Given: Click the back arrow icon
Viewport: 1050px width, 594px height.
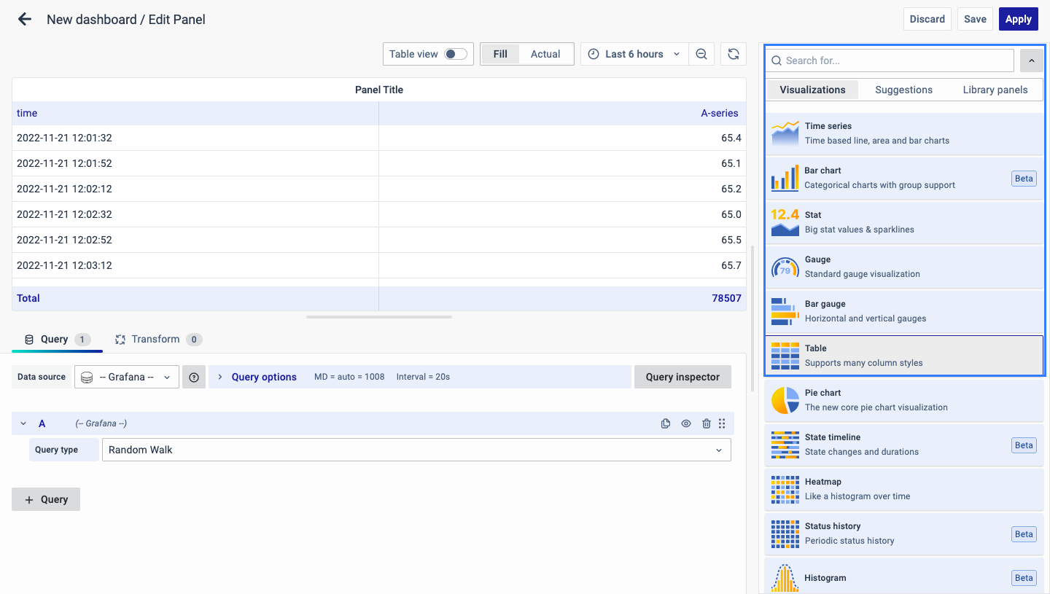Looking at the screenshot, I should [25, 20].
